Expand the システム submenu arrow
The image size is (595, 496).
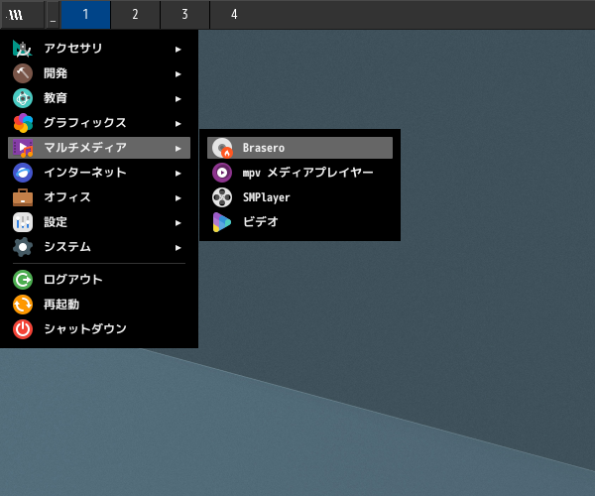coord(178,248)
